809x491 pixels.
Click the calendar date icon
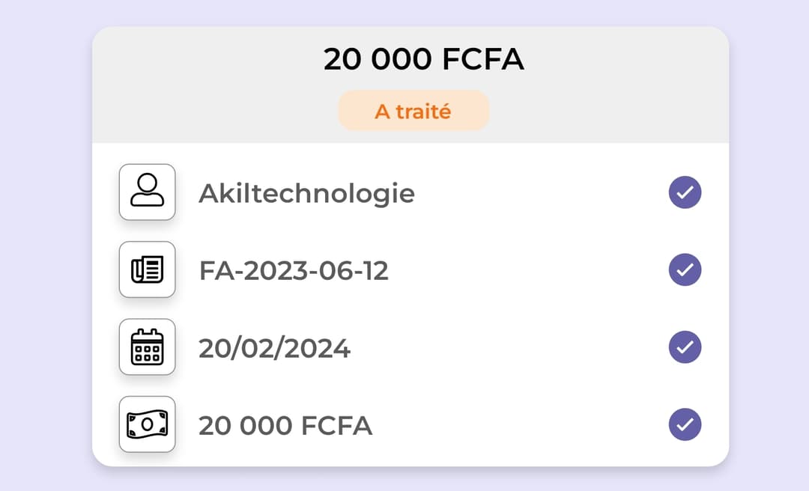tap(147, 347)
